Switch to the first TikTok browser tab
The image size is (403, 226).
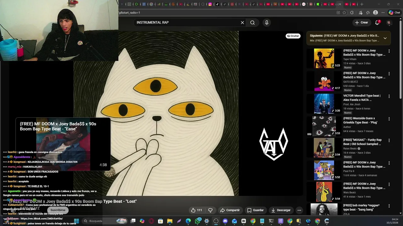point(217,4)
